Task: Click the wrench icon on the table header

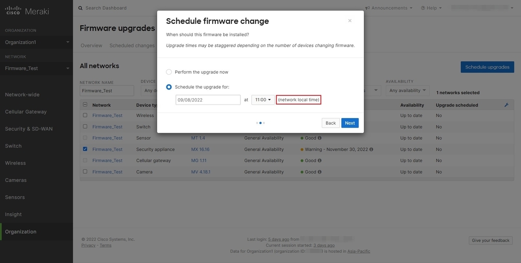Action: click(x=506, y=104)
